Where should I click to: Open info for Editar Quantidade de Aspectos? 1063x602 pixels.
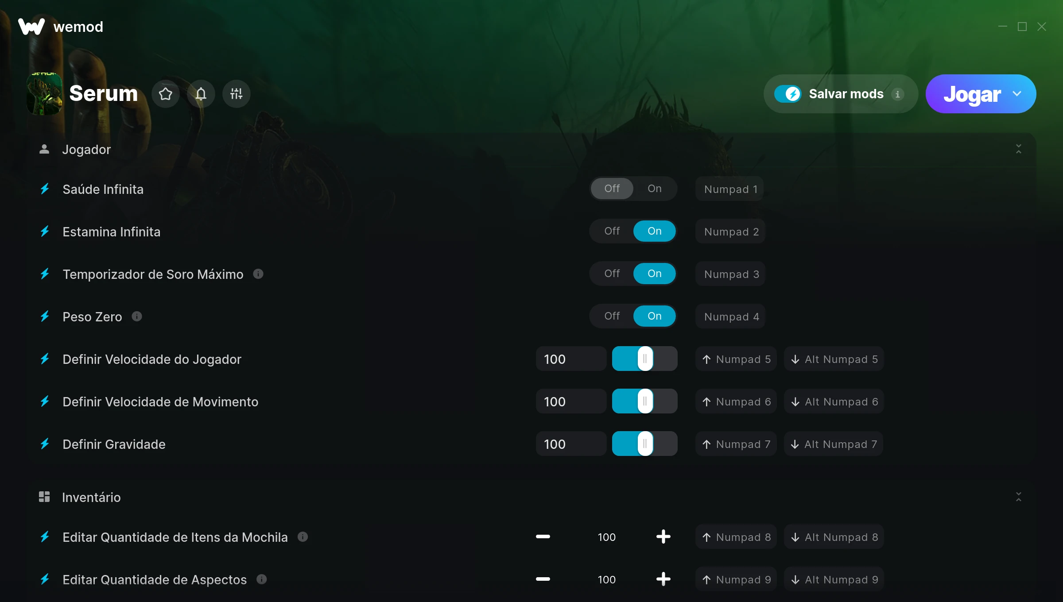coord(262,579)
